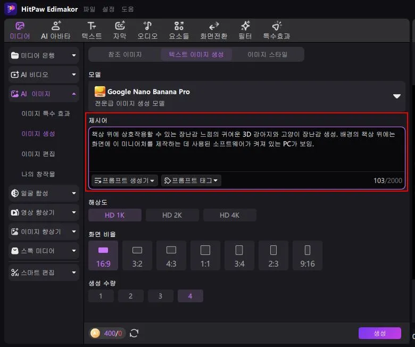The image size is (415, 347).
Task: Select HD 1K resolution
Action: [x=114, y=215]
